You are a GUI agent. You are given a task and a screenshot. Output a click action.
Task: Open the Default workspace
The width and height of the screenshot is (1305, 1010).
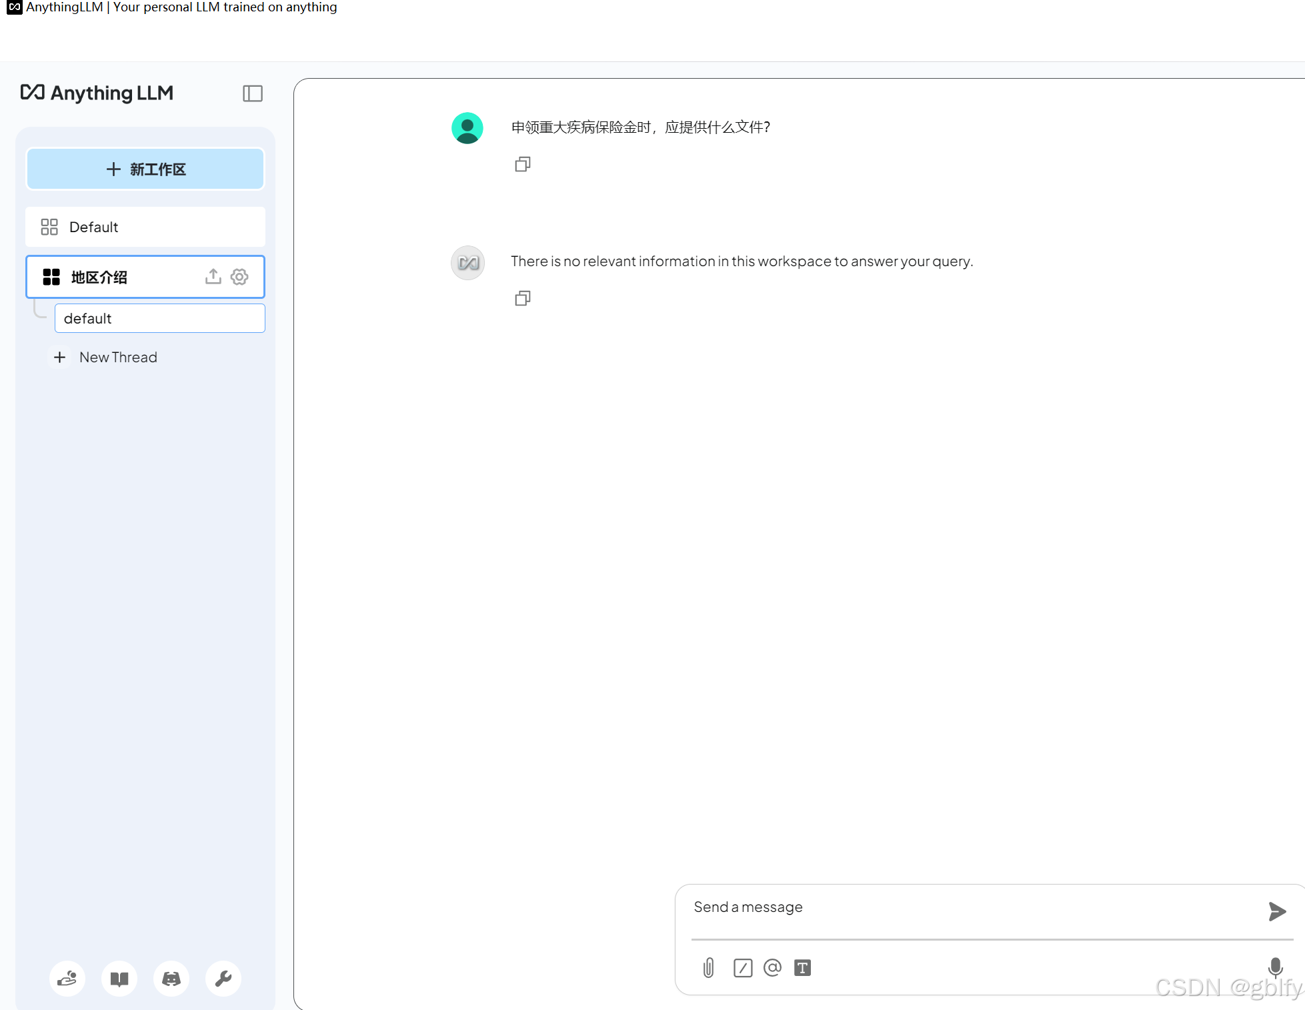[x=145, y=227]
